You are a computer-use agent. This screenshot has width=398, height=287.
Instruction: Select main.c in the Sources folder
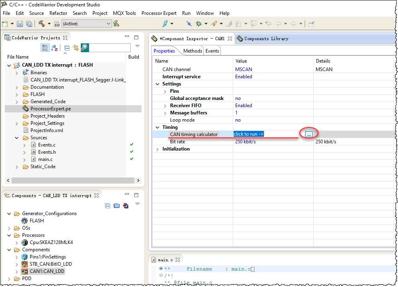click(45, 159)
